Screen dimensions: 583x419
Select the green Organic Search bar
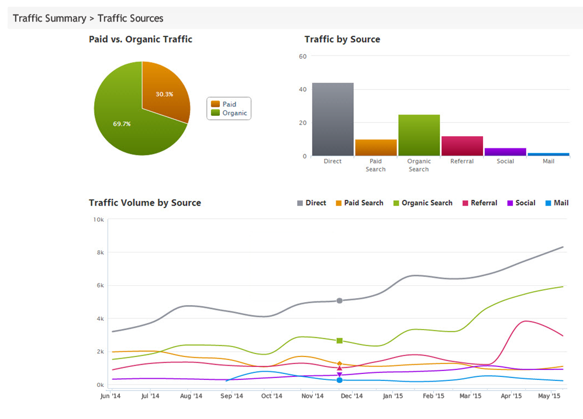coord(419,135)
